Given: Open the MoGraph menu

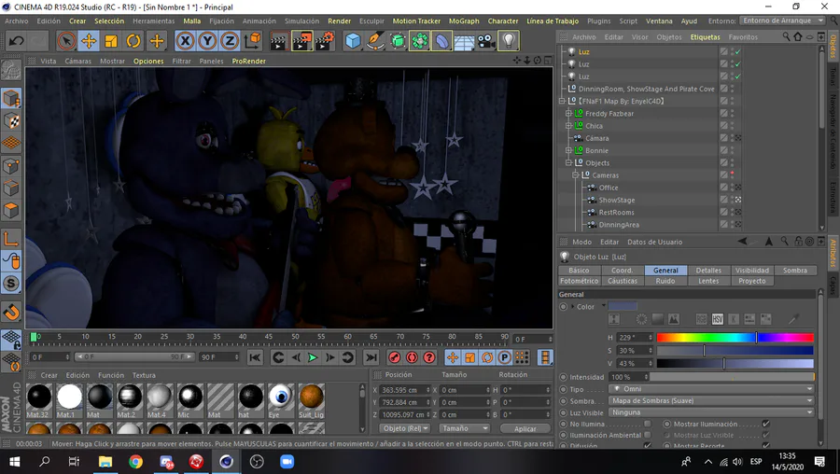Looking at the screenshot, I should pyautogui.click(x=463, y=21).
